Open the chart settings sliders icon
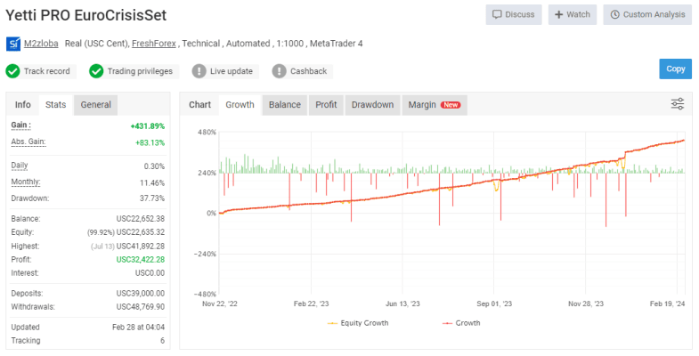This screenshot has height=356, width=699. (677, 104)
